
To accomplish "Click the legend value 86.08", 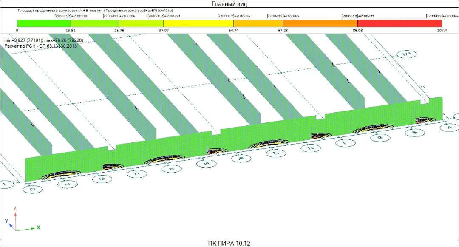I will click(x=357, y=30).
